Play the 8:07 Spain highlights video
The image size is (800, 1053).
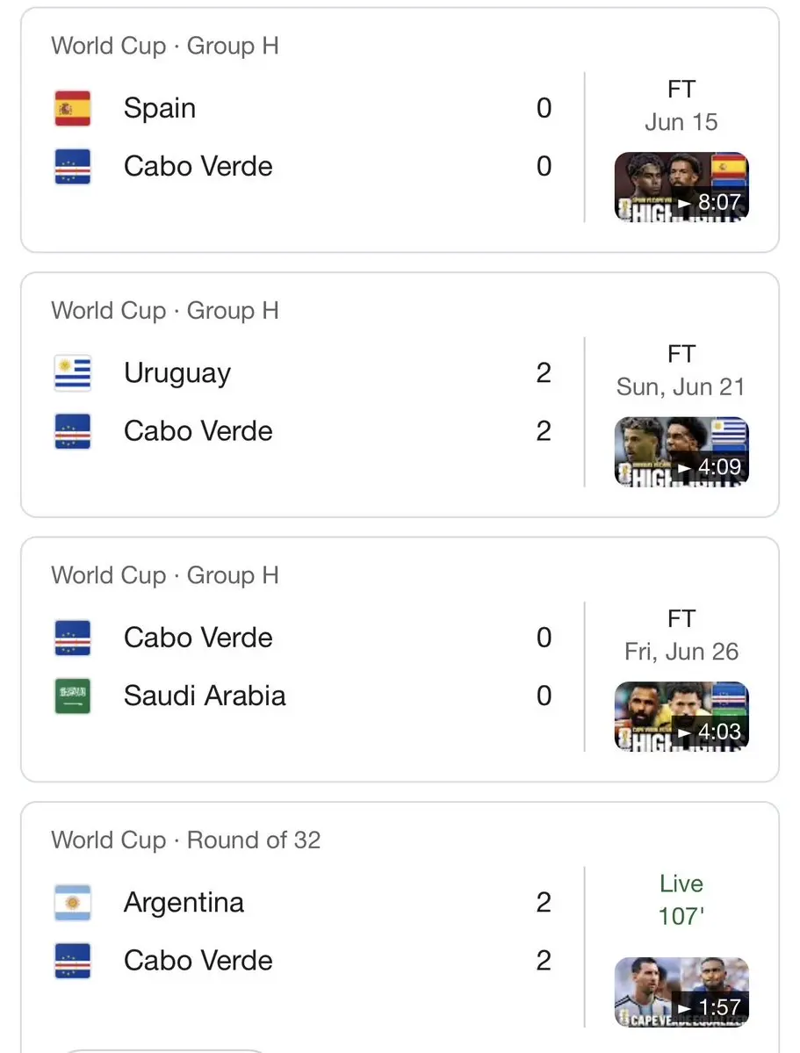click(x=681, y=187)
